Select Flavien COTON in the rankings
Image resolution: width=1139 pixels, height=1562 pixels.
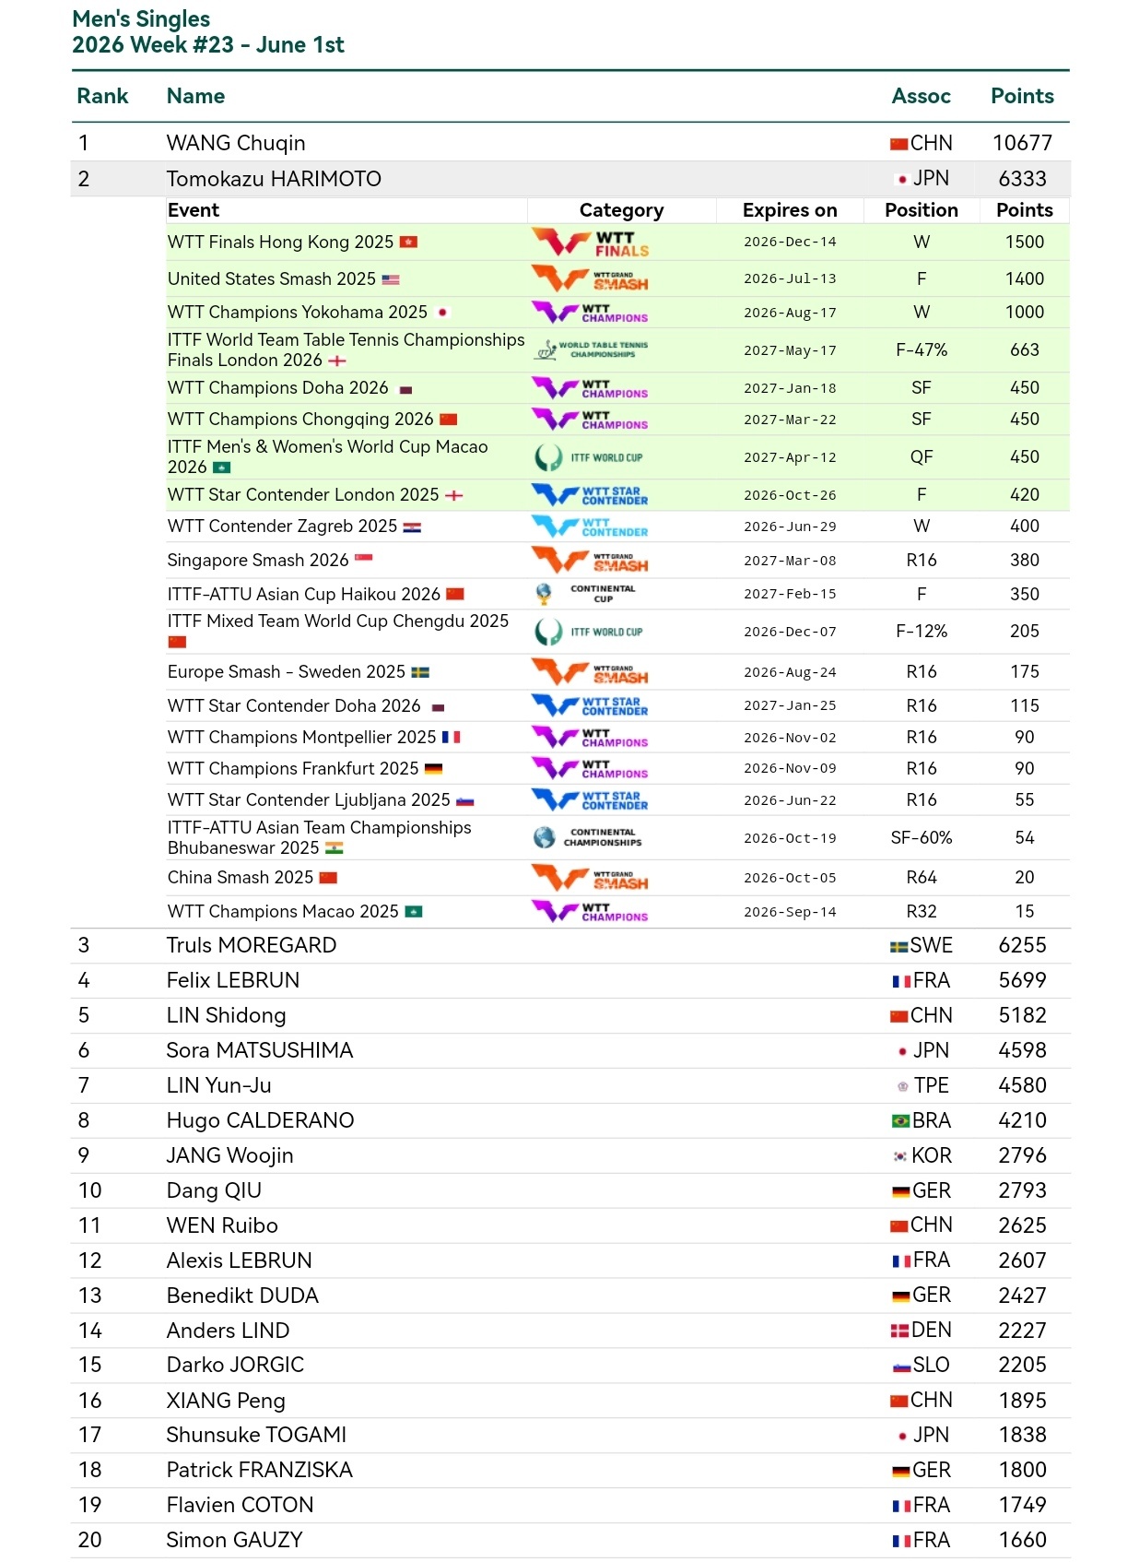[x=570, y=1506]
